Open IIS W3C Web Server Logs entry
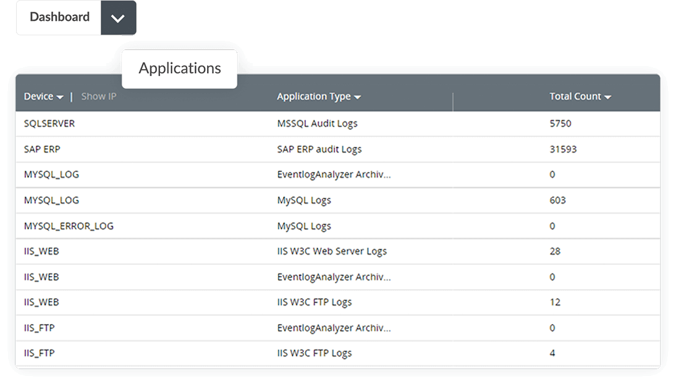Image resolution: width=676 pixels, height=384 pixels. point(332,251)
